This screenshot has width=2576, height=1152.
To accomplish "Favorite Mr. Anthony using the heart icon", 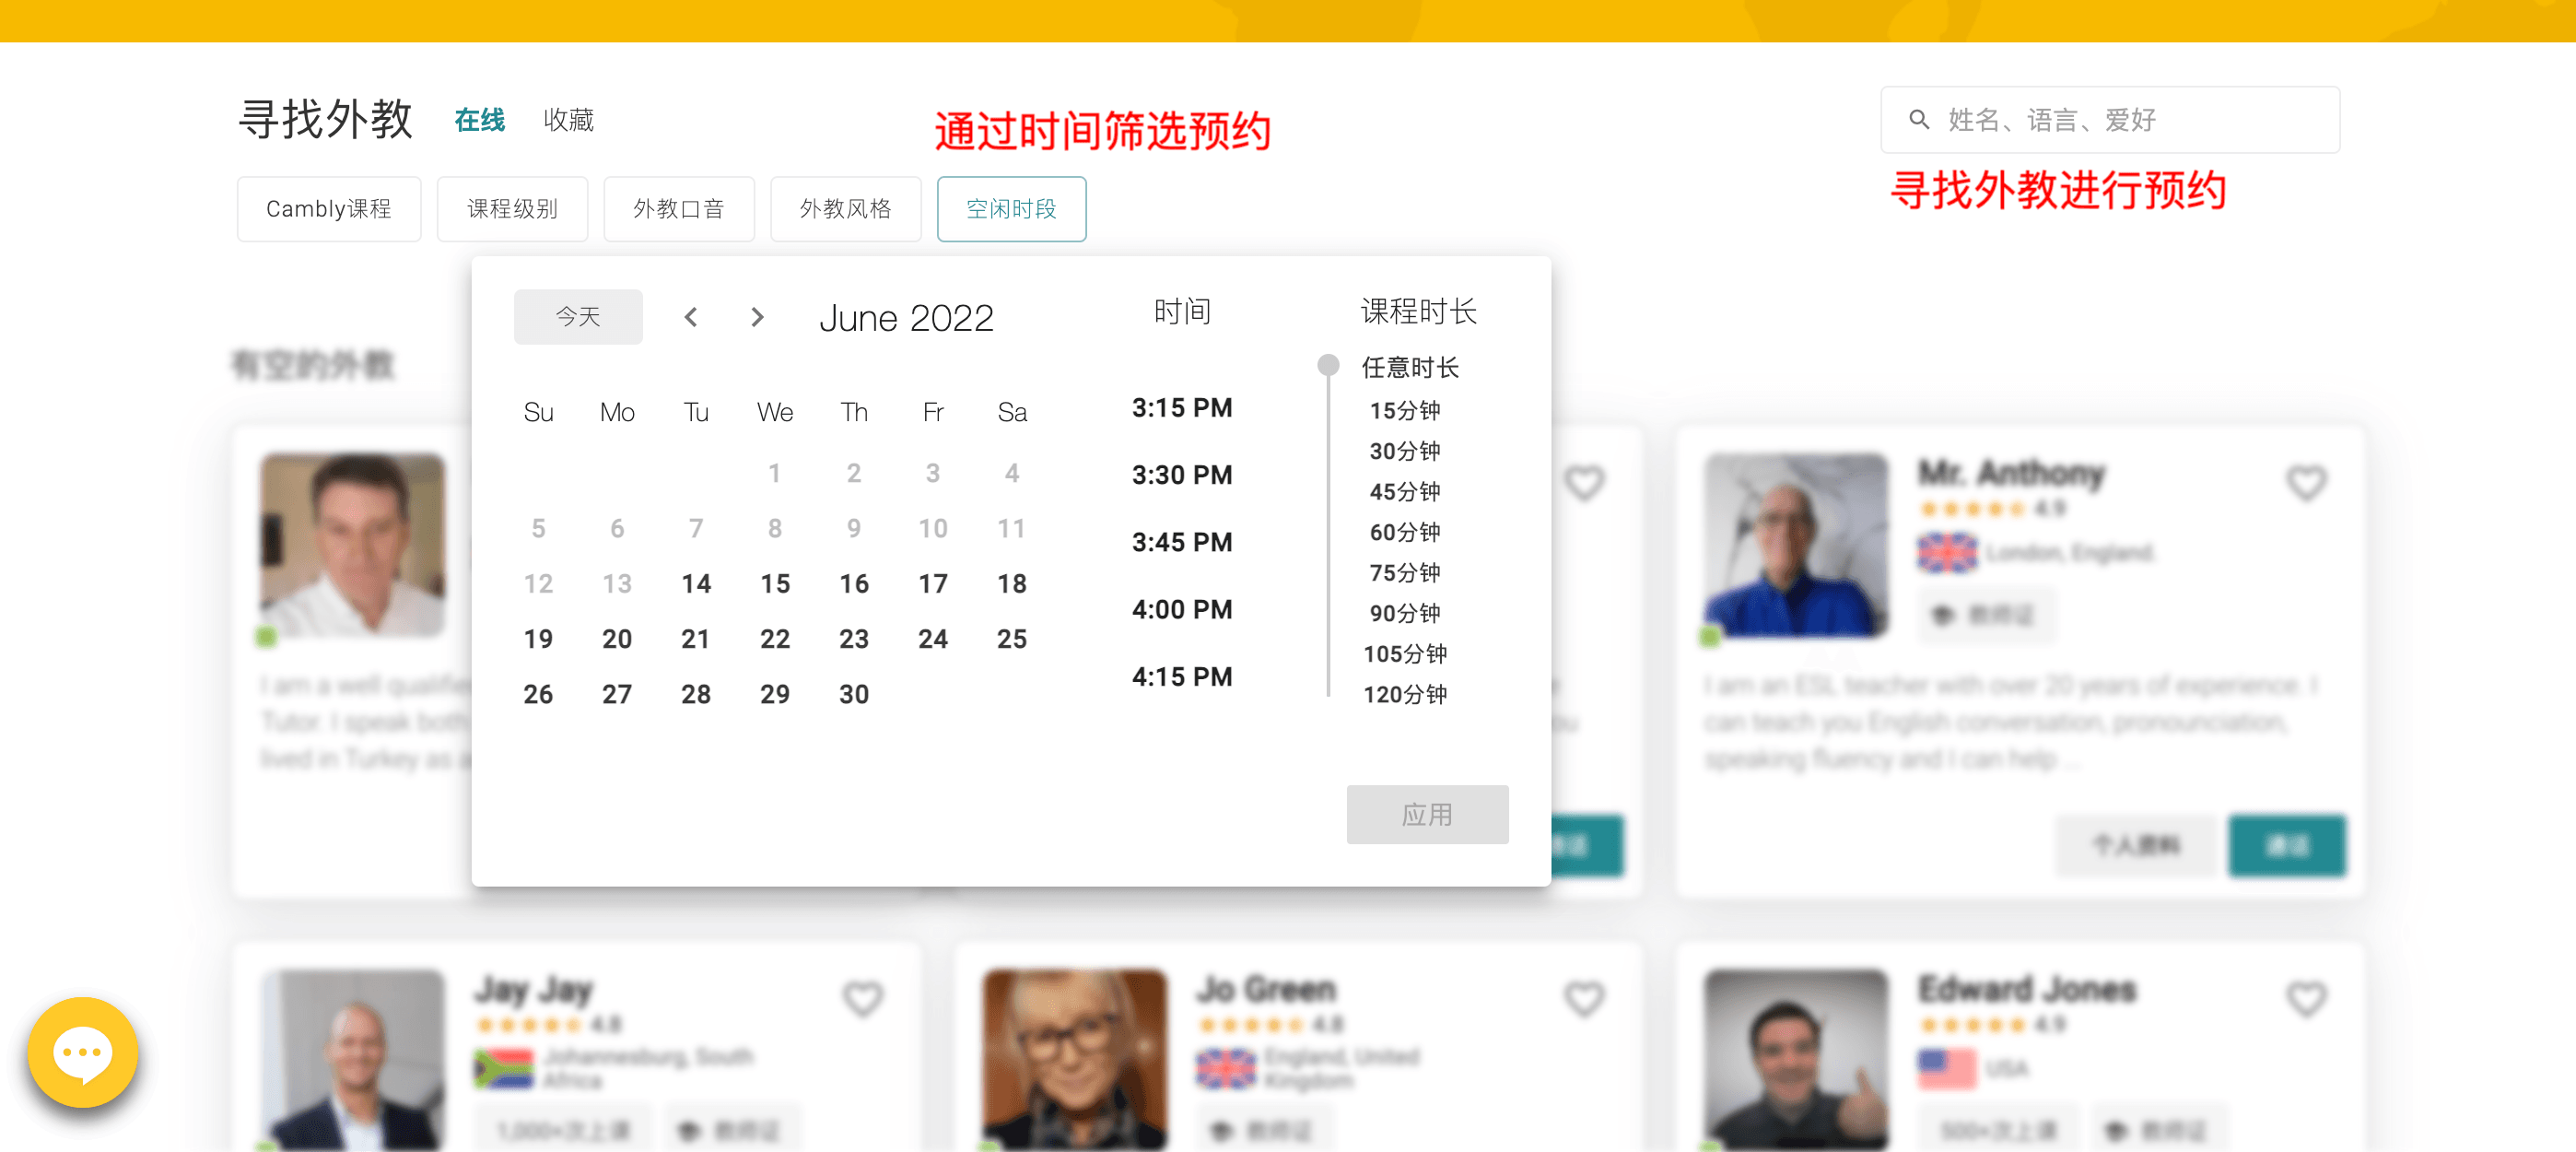I will click(2306, 483).
